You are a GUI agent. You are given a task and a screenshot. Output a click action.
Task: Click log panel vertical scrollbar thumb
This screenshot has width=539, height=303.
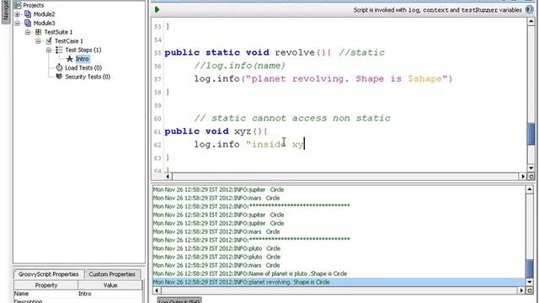(x=530, y=268)
